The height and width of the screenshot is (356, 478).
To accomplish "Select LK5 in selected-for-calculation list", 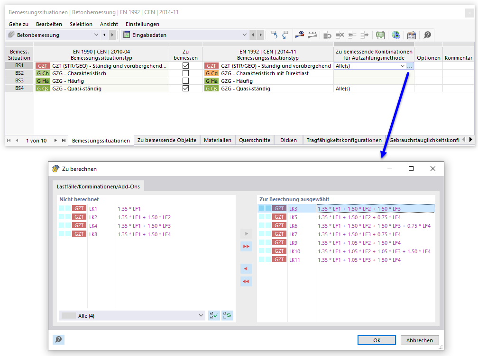I will [346, 217].
